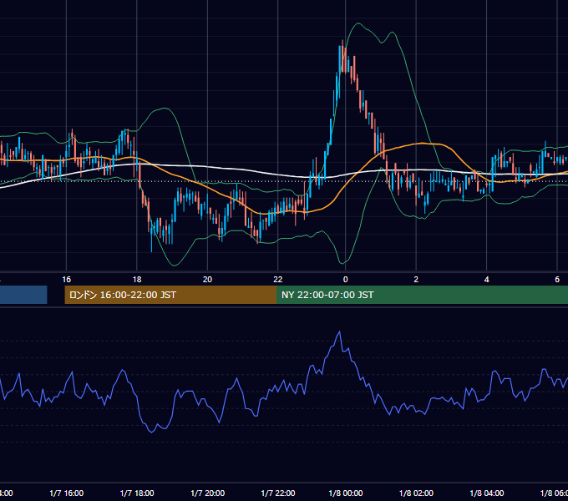
Task: Click the hour label 16 under price chart
Action: pos(66,280)
